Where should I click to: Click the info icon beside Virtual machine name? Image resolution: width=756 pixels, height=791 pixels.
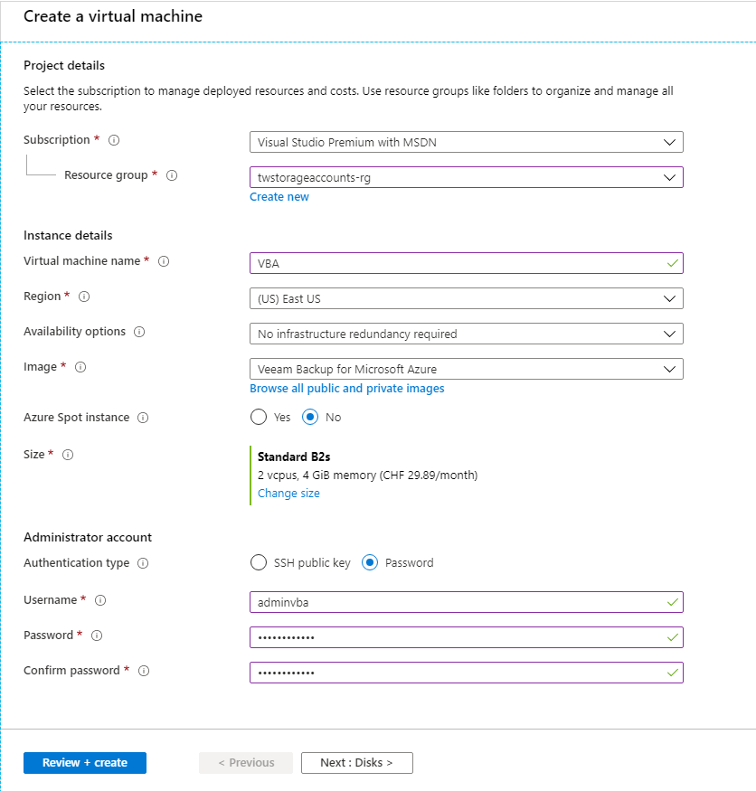(164, 261)
